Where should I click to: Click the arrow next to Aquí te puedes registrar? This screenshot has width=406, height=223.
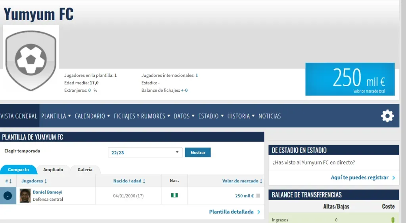[394, 178]
